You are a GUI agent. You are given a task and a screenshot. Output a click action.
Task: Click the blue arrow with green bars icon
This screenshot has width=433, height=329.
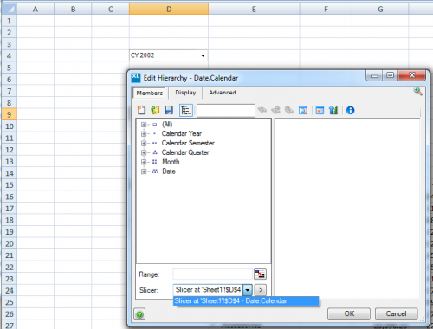[333, 110]
